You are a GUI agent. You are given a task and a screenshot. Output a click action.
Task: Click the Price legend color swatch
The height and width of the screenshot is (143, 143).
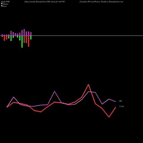click(x=2, y=6)
